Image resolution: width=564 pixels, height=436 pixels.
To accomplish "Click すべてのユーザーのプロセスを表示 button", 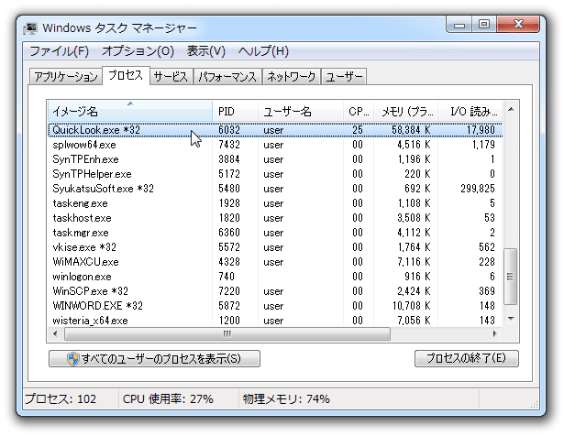I will tap(154, 358).
